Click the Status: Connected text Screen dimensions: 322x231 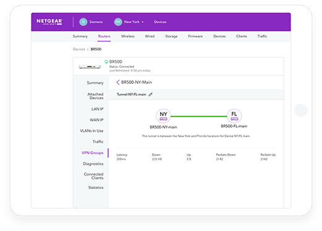coord(122,67)
